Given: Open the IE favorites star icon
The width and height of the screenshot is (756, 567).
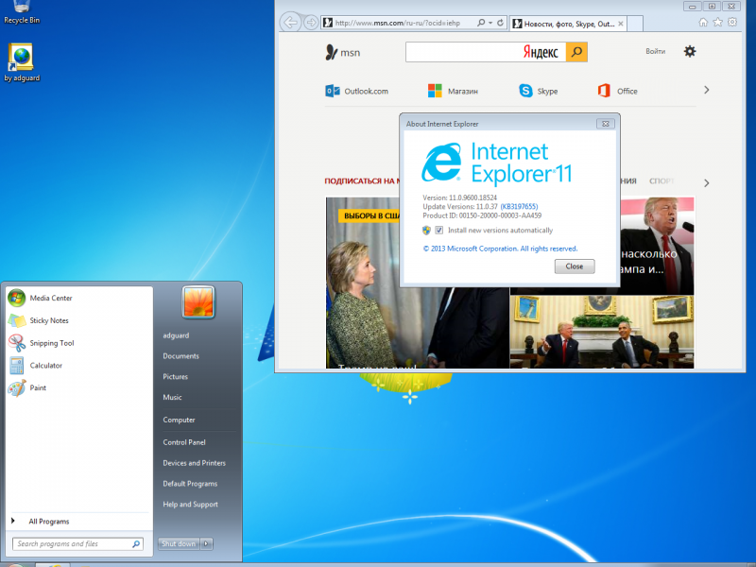Looking at the screenshot, I should (718, 22).
